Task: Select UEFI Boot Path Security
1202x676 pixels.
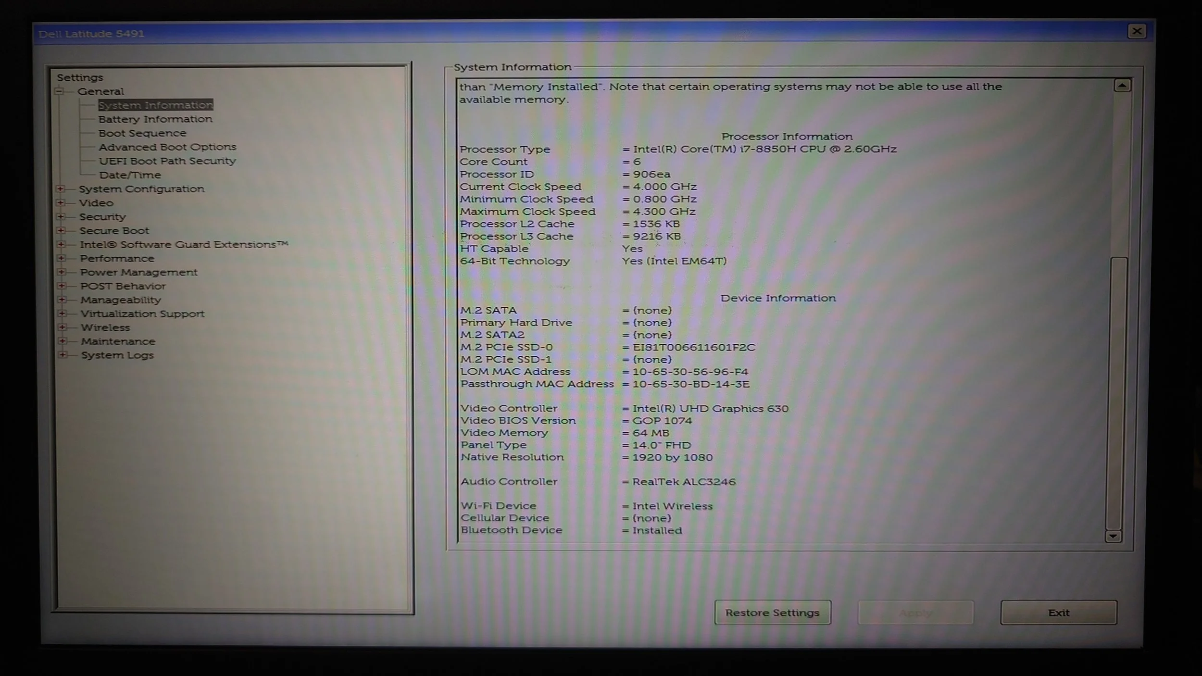Action: tap(167, 161)
